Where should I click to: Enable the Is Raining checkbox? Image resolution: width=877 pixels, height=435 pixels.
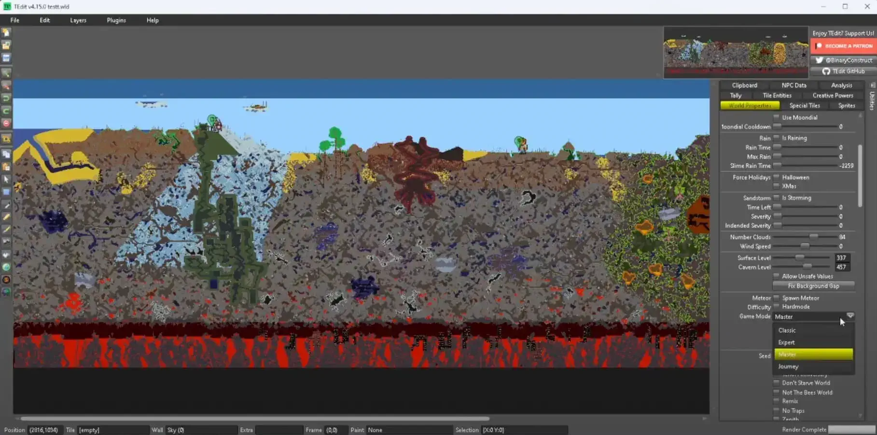coord(776,138)
